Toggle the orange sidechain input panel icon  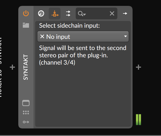click(x=55, y=13)
